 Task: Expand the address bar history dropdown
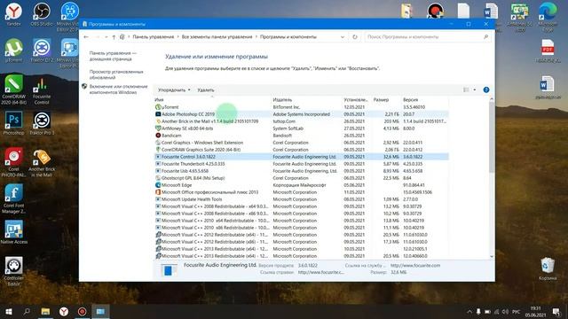click(x=343, y=37)
